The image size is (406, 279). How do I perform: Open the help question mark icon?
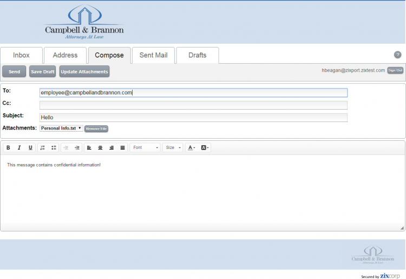pyautogui.click(x=397, y=55)
